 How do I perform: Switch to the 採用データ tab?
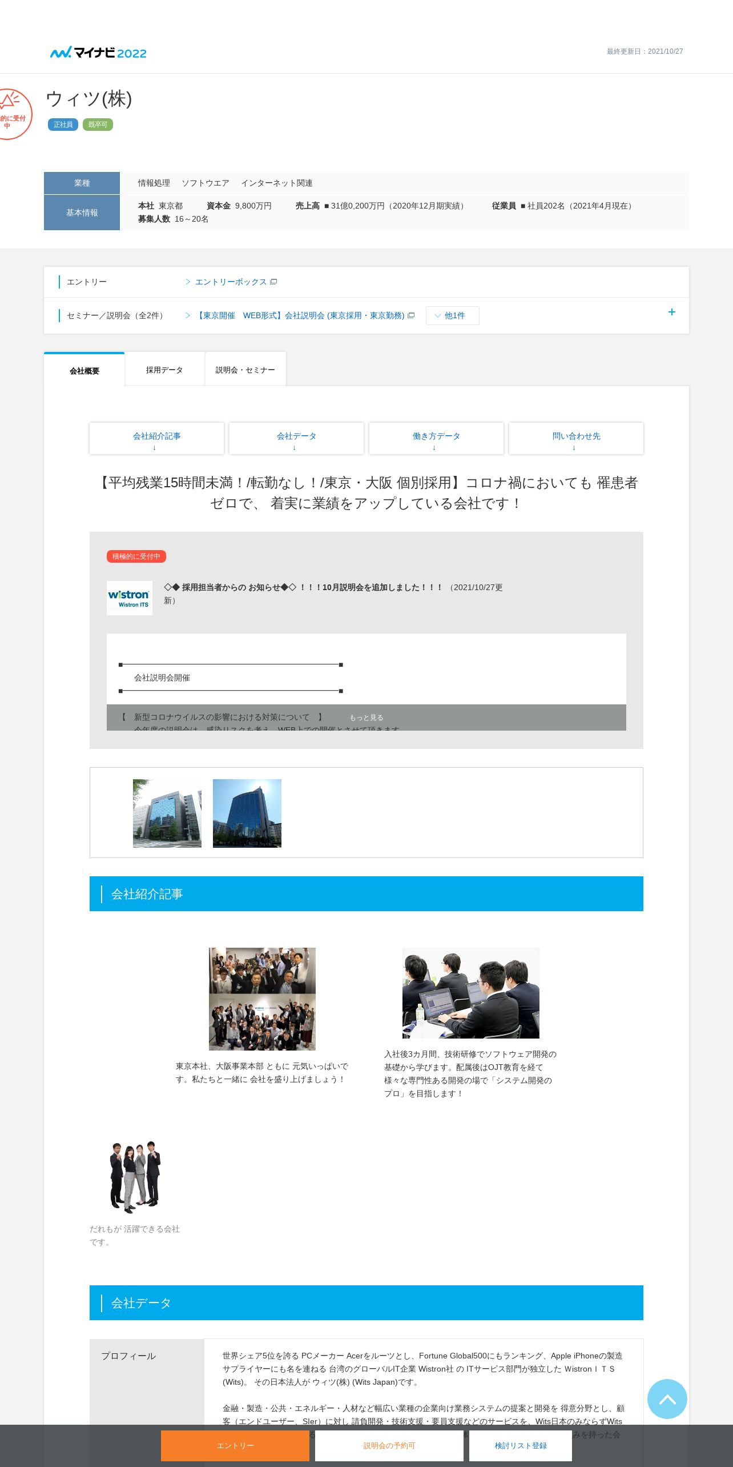point(164,370)
